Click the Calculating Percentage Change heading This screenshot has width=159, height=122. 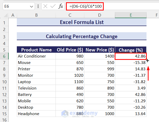pos(82,36)
